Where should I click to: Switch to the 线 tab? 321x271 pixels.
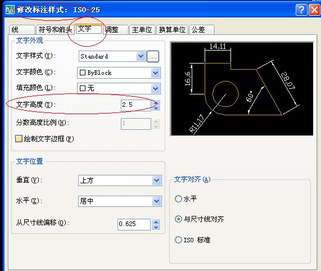click(22, 30)
